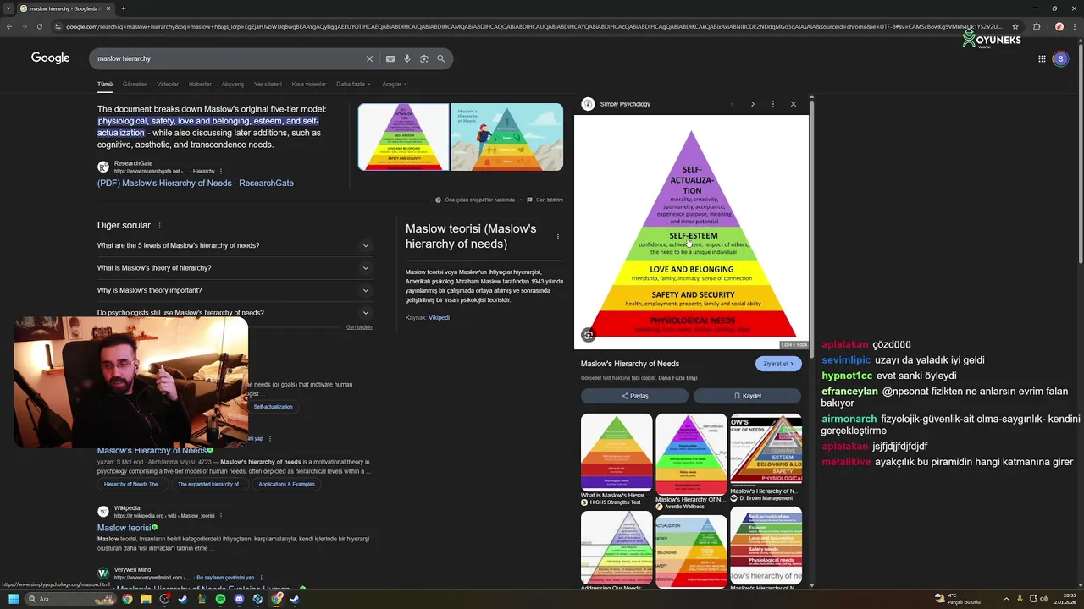Viewport: 1084px width, 609px height.
Task: Open Aventis Wellness pyramid thumbnail
Action: click(691, 454)
